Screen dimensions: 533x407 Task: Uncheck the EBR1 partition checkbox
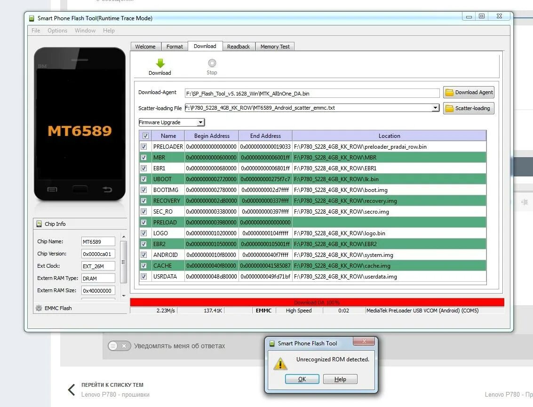(144, 168)
